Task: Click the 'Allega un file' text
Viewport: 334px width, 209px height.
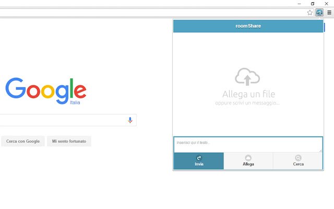Action: point(248,94)
